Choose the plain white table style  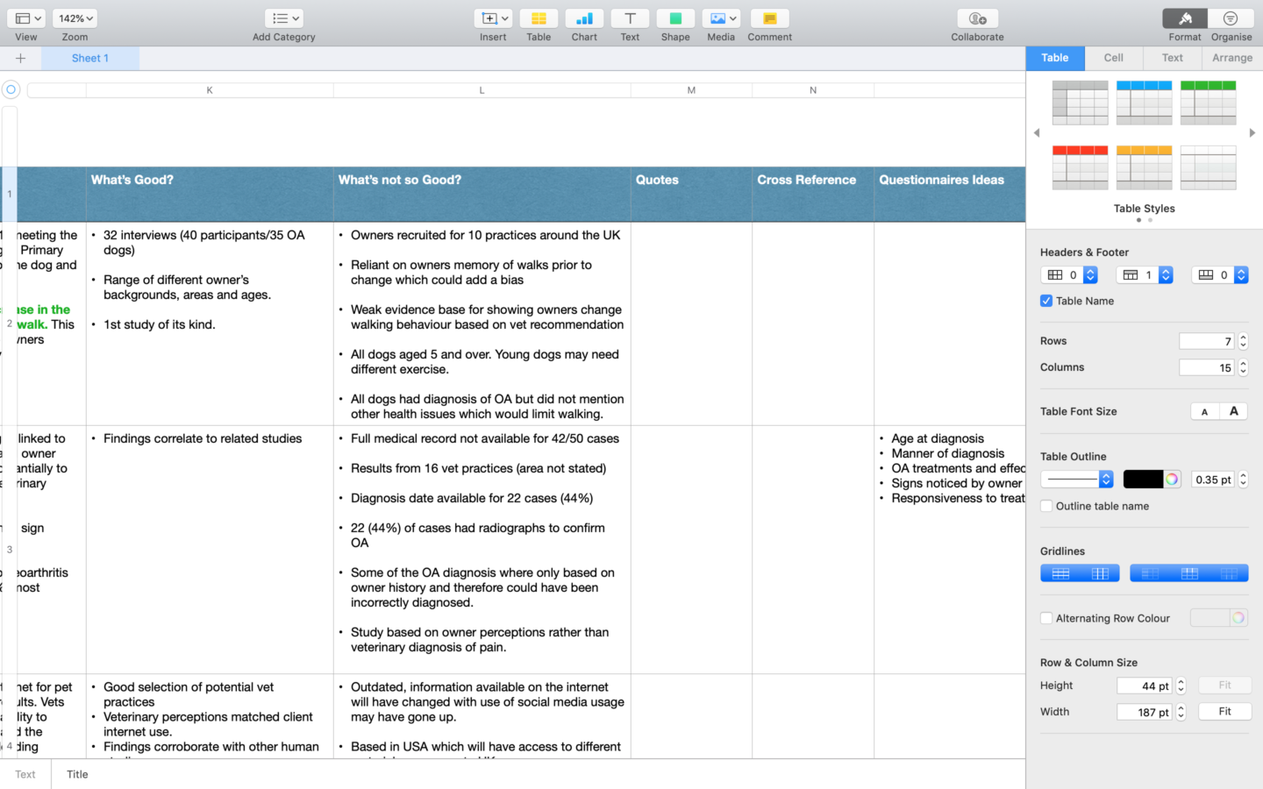coord(1208,167)
